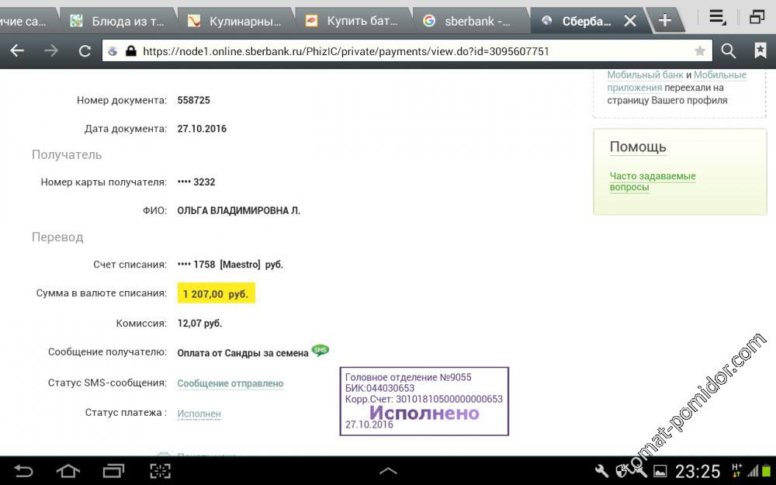Screen dimensions: 776x485
Task: Tap the screenshot capture icon in the navigation bar
Action: pos(160,470)
